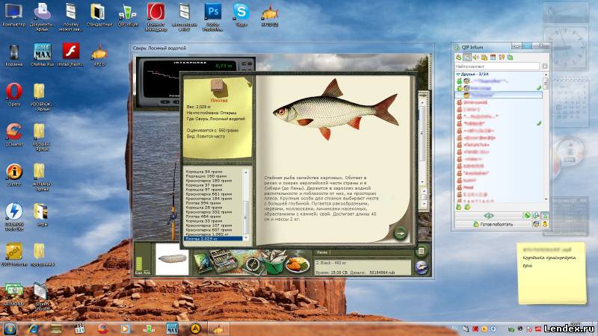This screenshot has width=598, height=336.
Task: Click the yellow sticky note on desktop
Action: pos(552,273)
